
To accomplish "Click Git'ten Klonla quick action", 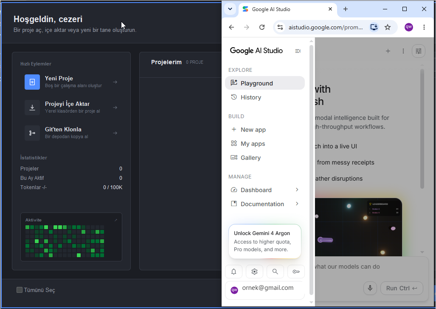I will pyautogui.click(x=71, y=133).
